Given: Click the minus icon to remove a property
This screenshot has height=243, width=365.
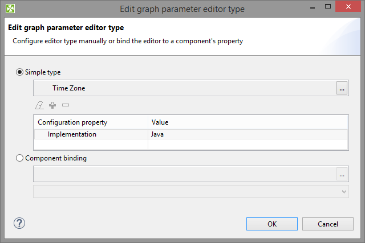Looking at the screenshot, I should pyautogui.click(x=66, y=105).
